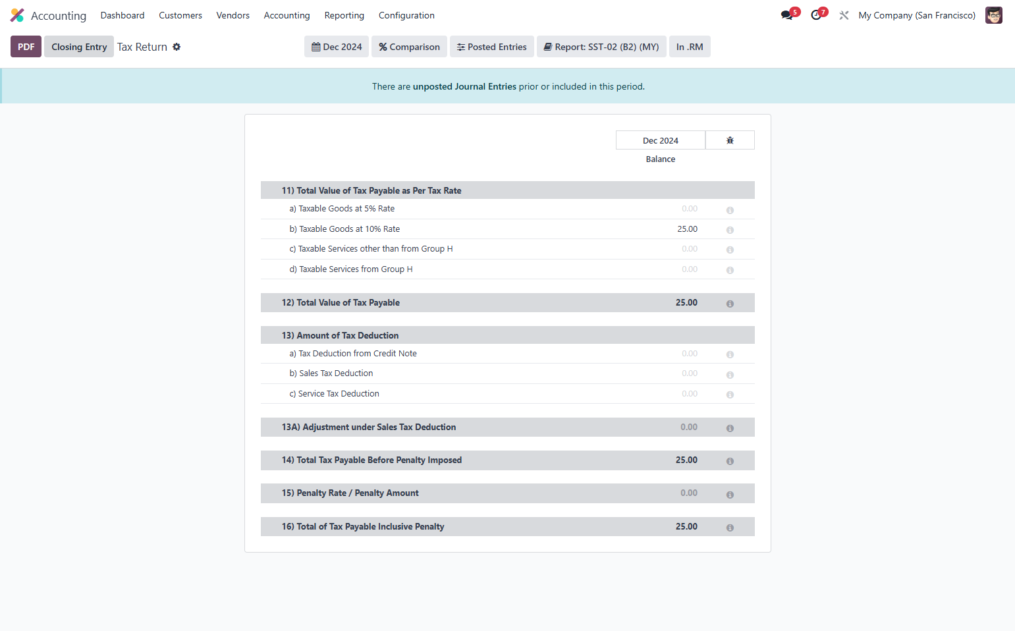Open the user avatar menu
This screenshot has height=631, width=1015.
pos(993,15)
